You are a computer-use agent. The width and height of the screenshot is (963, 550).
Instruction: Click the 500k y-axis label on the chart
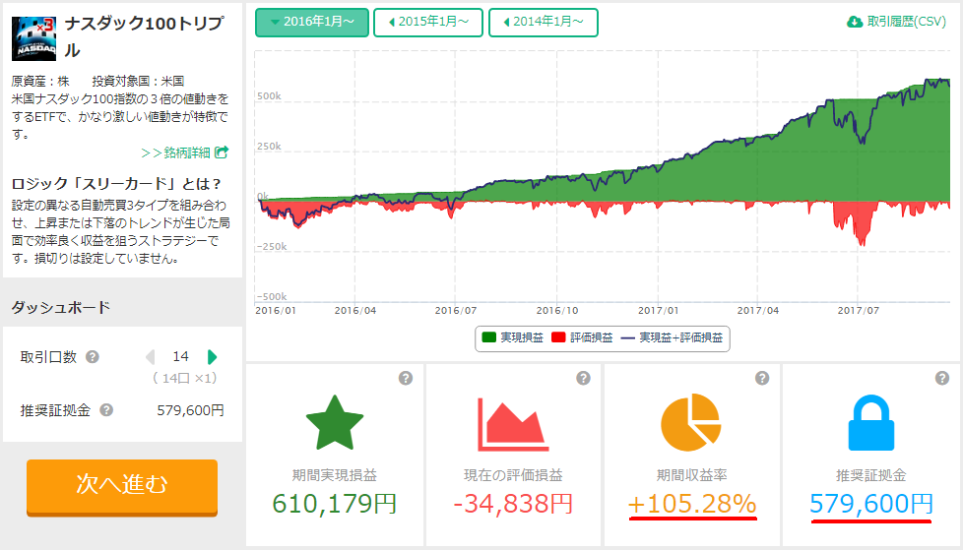269,96
